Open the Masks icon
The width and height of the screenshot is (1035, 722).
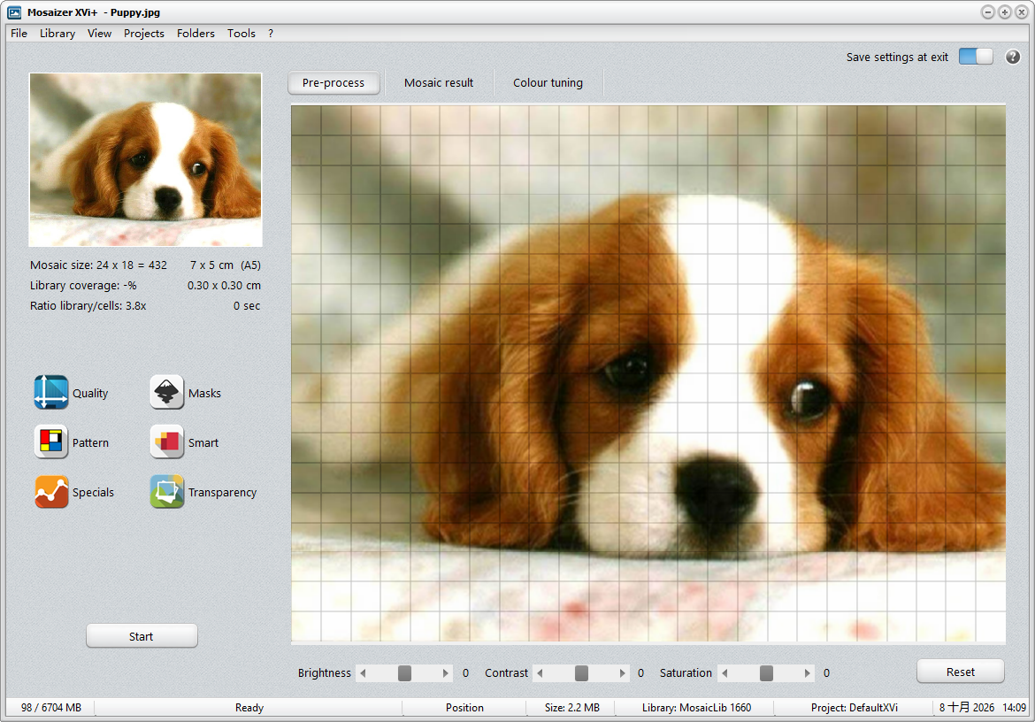[x=166, y=393]
